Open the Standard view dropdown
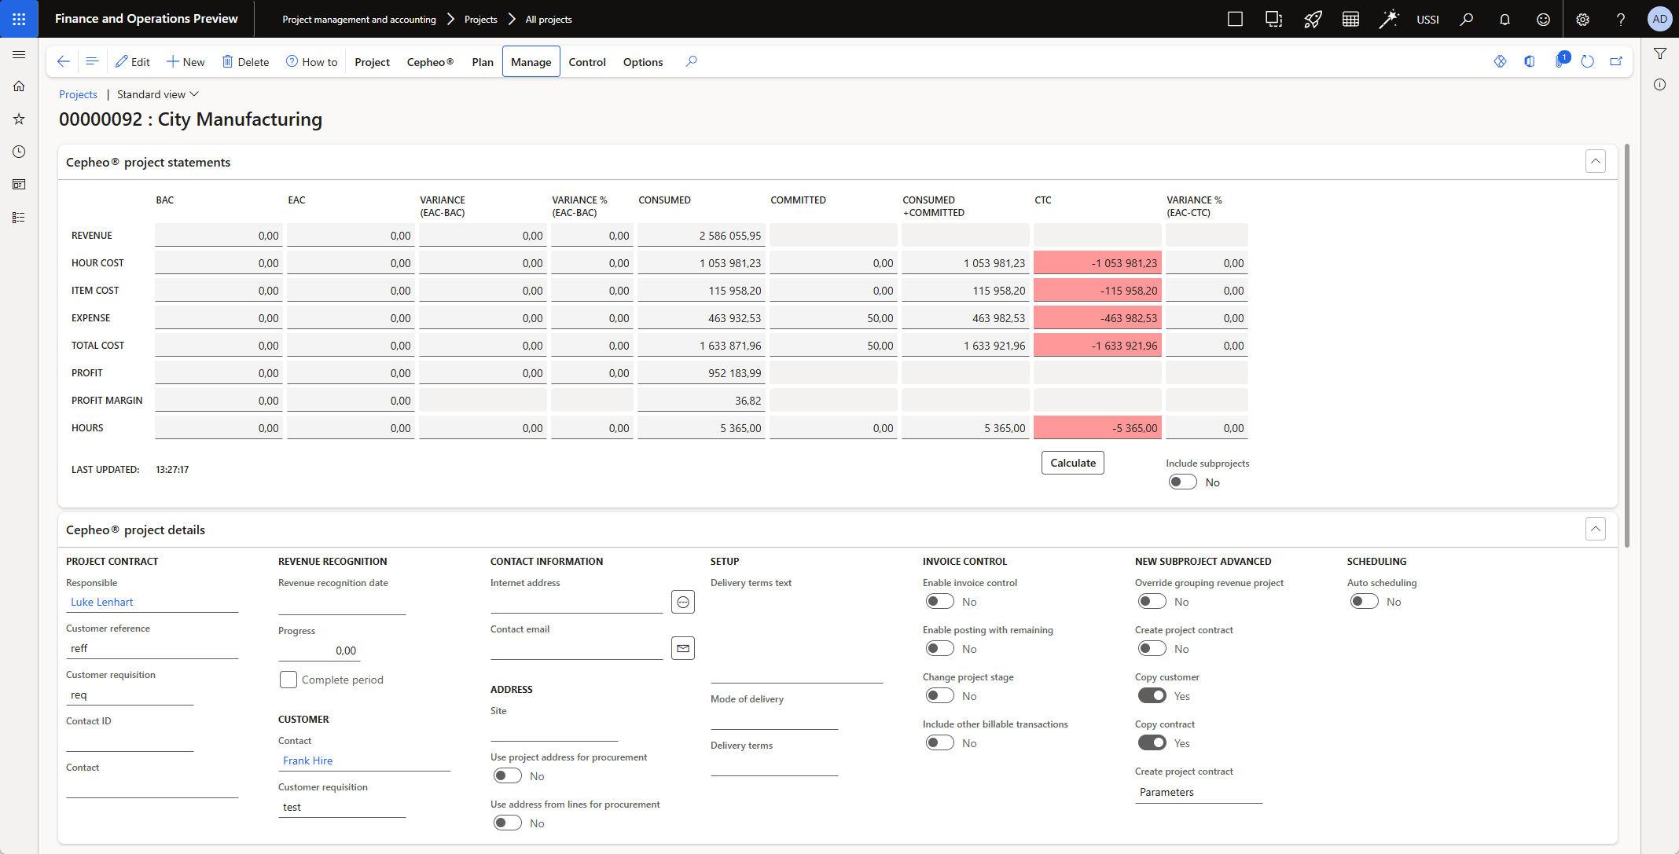 click(158, 94)
